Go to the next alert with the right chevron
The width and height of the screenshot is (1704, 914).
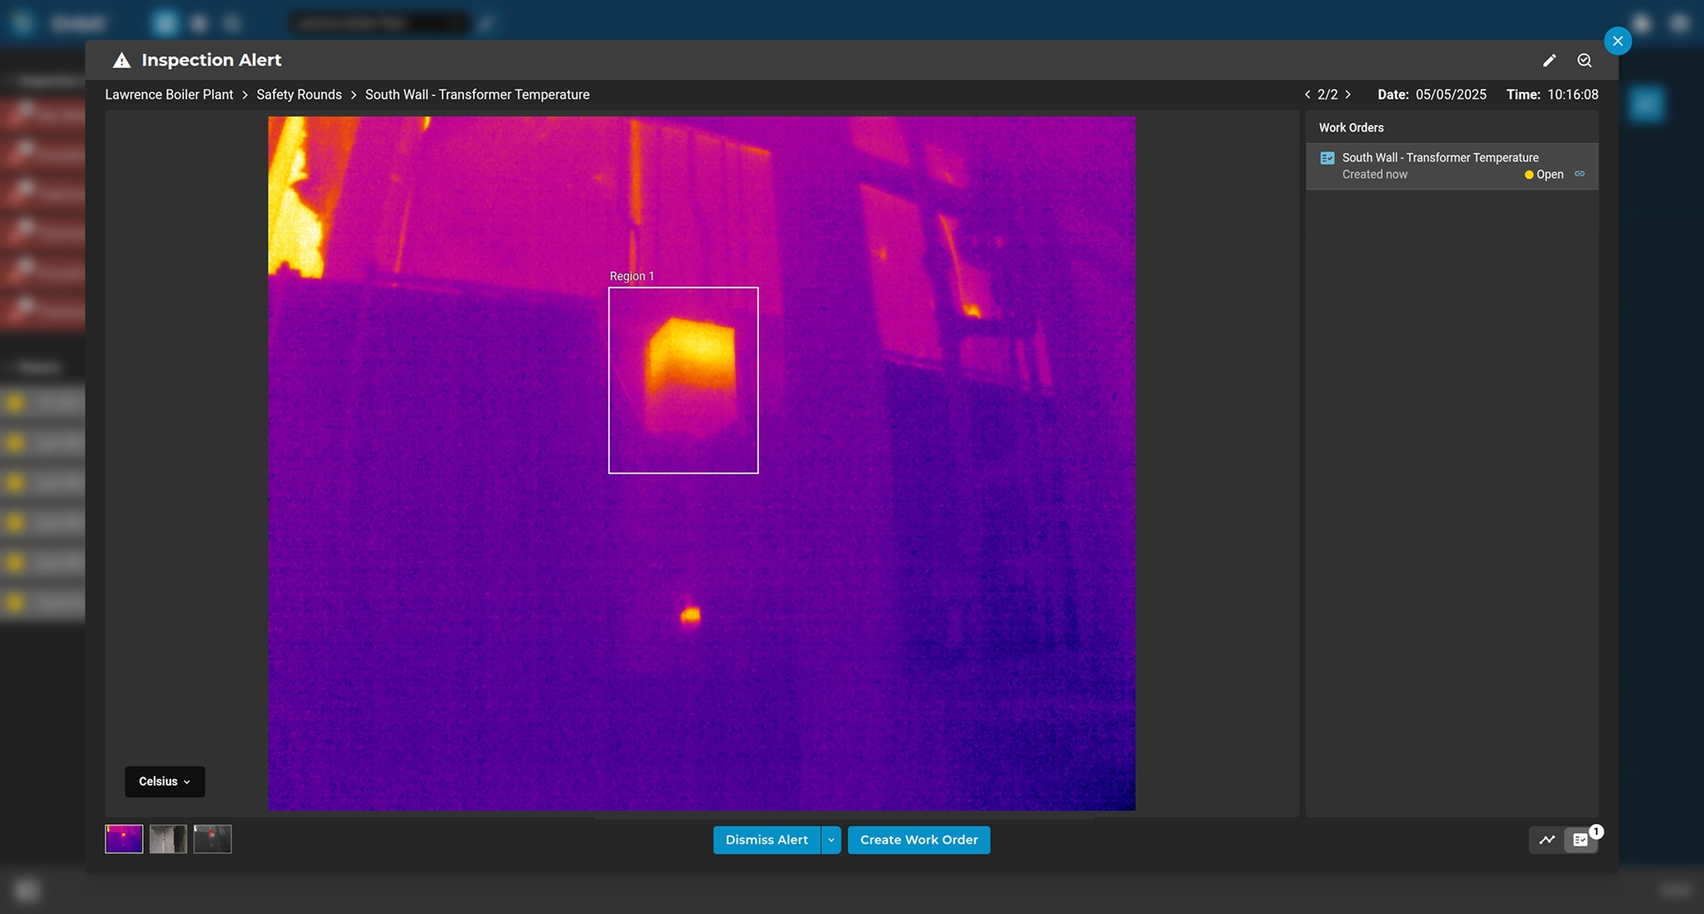coord(1348,94)
